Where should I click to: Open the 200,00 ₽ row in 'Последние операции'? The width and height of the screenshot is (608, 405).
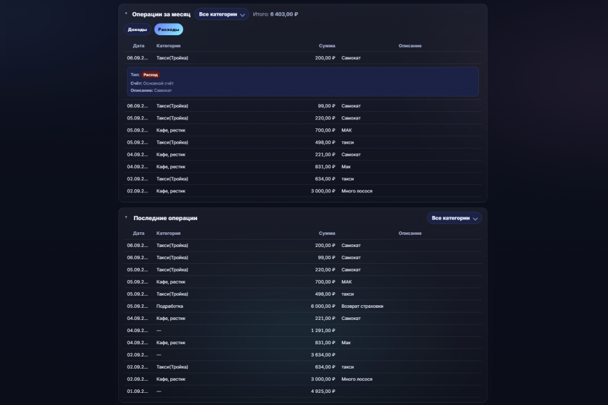[303, 245]
